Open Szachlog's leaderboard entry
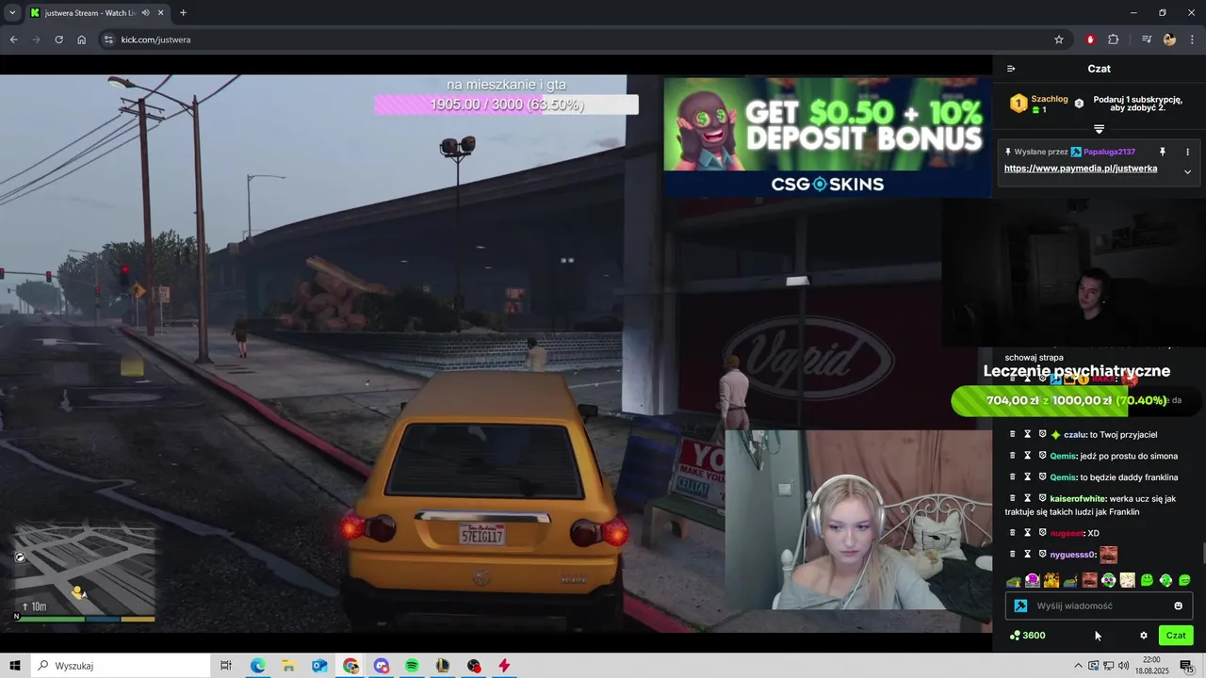Screen dimensions: 1206x678 click(x=1039, y=104)
